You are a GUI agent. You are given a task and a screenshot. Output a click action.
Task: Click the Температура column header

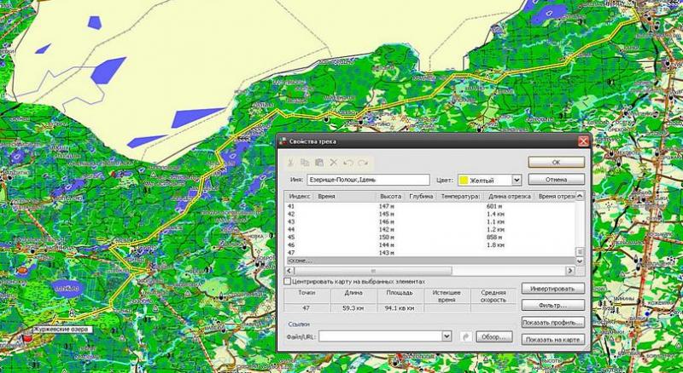click(x=460, y=197)
